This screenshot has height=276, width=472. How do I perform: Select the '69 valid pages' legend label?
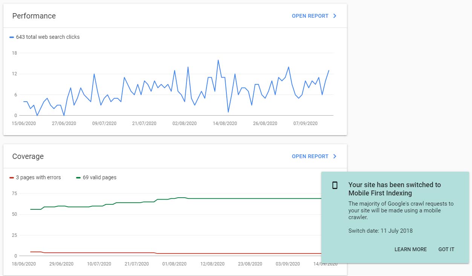pyautogui.click(x=99, y=177)
